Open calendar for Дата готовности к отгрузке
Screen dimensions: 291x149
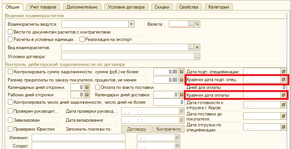283,105
